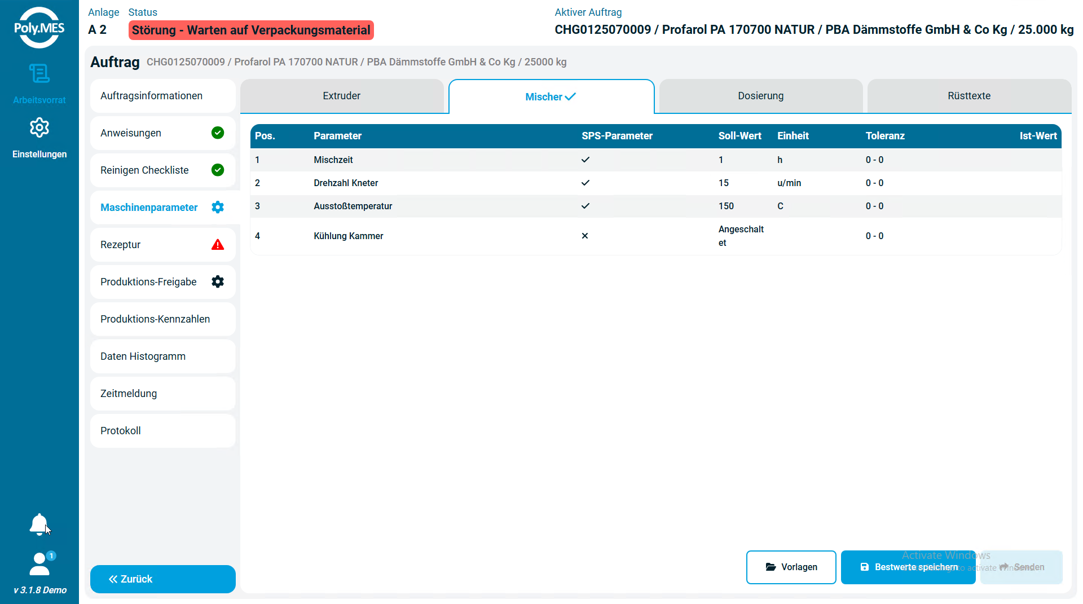Click the gear icon beside Produktions-Freigabe
The width and height of the screenshot is (1083, 604).
218,281
